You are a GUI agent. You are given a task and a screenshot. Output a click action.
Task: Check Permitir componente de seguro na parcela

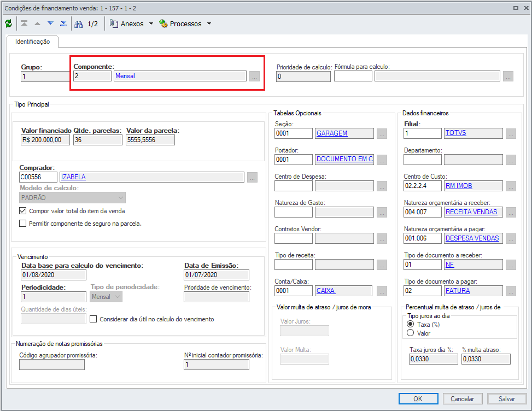pyautogui.click(x=23, y=224)
